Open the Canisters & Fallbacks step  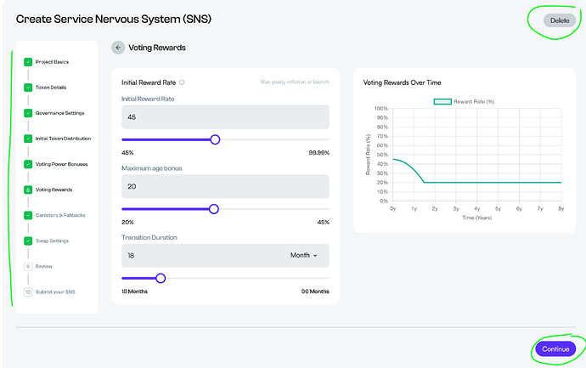point(60,215)
